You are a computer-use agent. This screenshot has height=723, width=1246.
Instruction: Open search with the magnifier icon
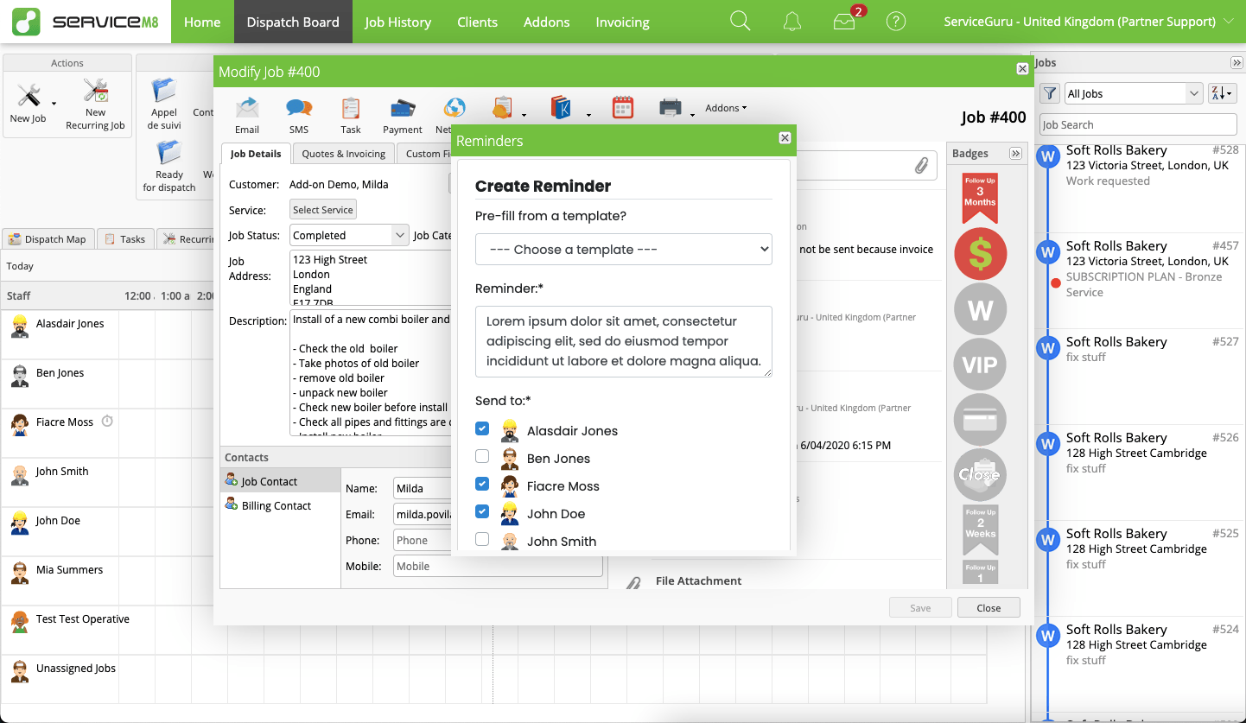pyautogui.click(x=741, y=22)
